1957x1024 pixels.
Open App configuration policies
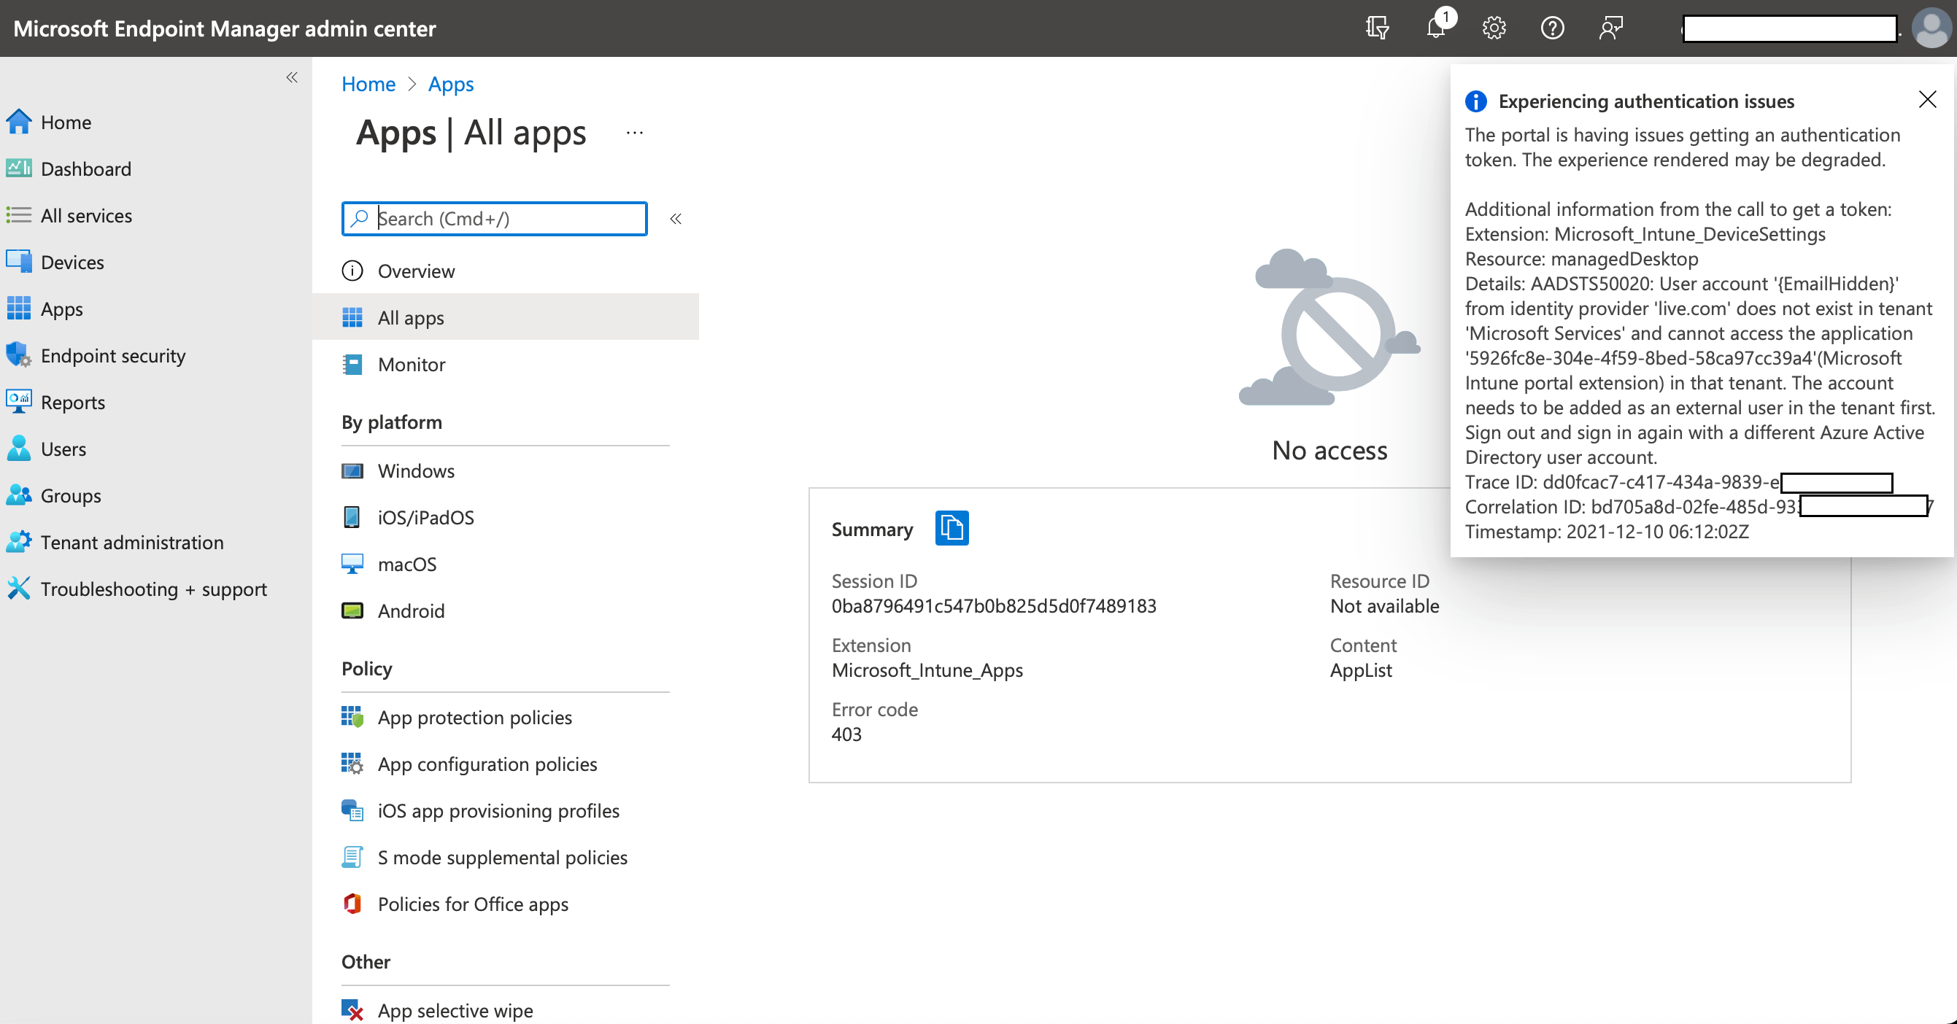tap(505, 764)
